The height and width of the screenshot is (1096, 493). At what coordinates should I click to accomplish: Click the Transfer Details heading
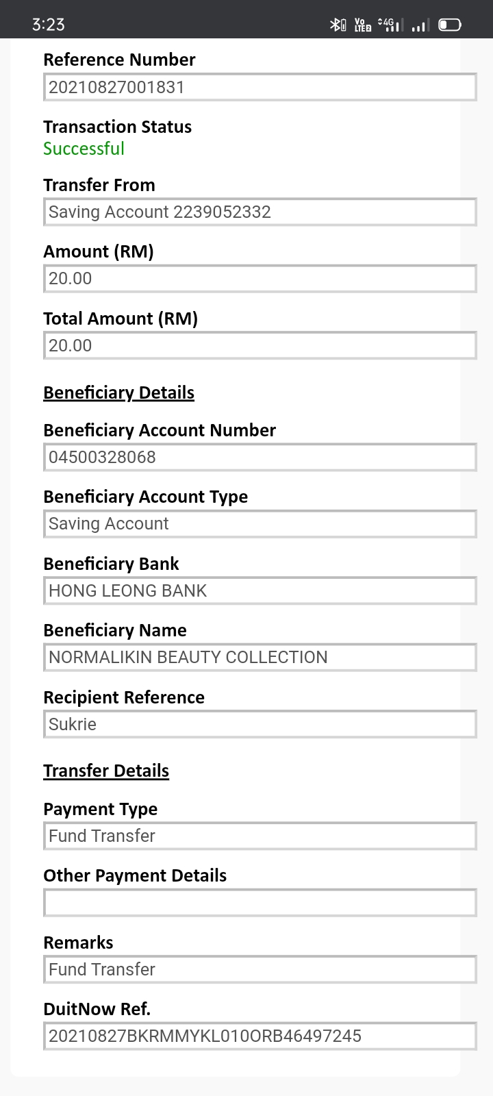(106, 771)
